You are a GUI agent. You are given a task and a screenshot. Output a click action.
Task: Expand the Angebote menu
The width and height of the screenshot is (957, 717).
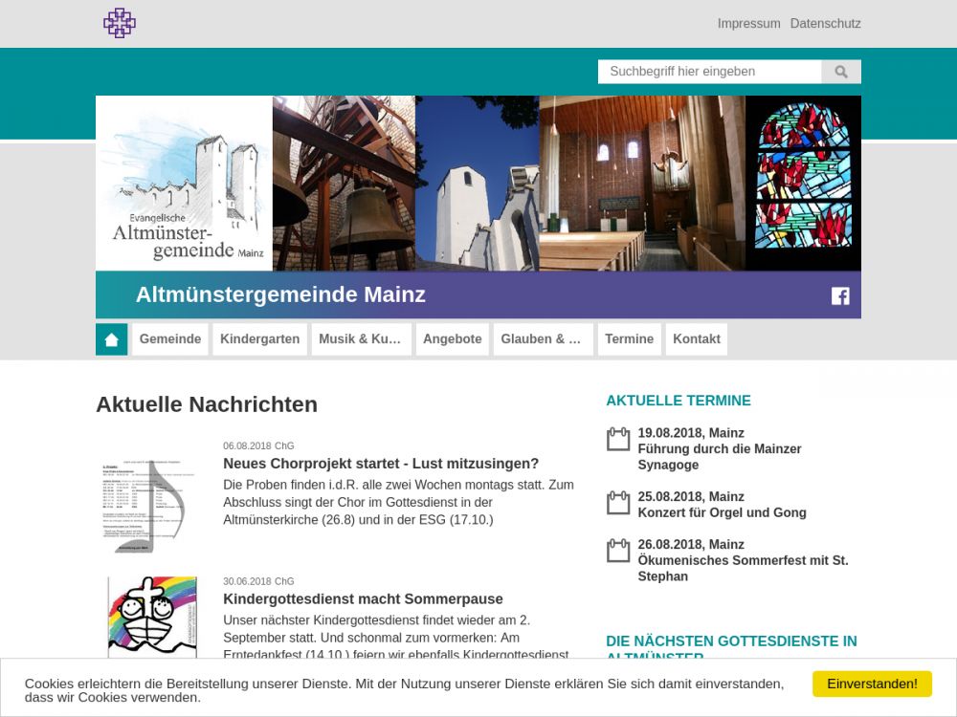pos(452,339)
